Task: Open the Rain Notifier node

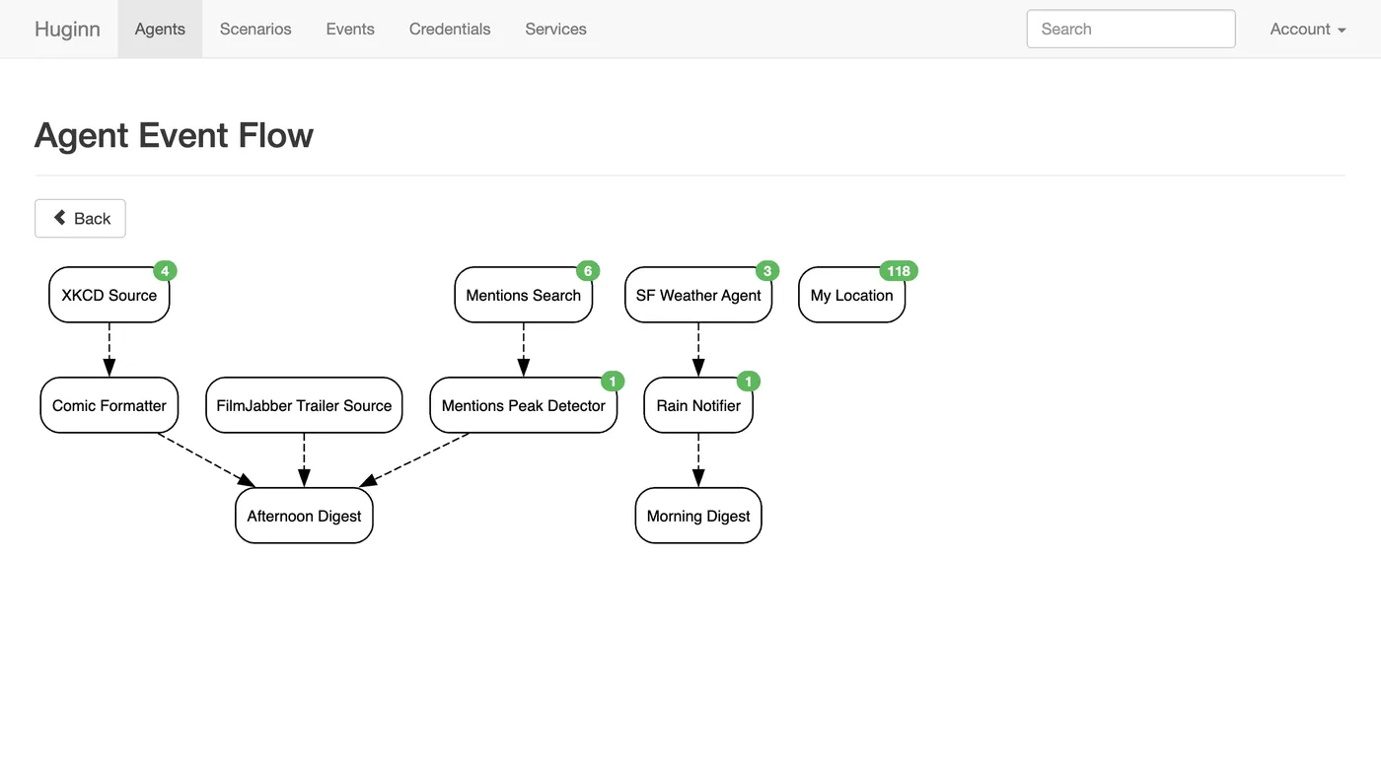Action: click(698, 405)
